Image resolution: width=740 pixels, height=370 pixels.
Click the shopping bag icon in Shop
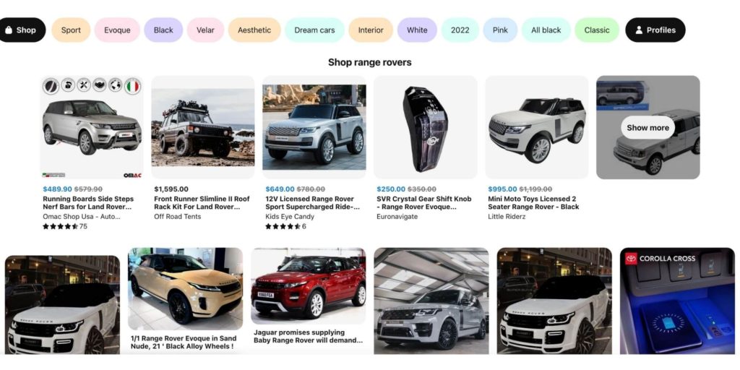tap(8, 30)
